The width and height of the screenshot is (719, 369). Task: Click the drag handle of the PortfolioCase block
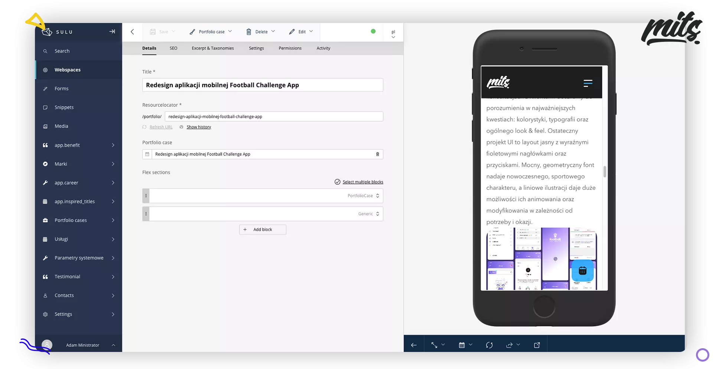146,196
